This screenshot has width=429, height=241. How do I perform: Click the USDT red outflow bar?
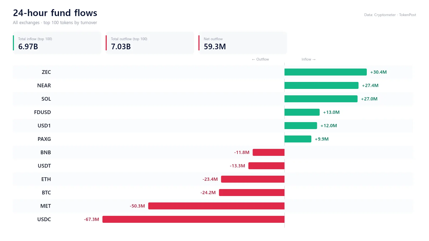(x=266, y=166)
